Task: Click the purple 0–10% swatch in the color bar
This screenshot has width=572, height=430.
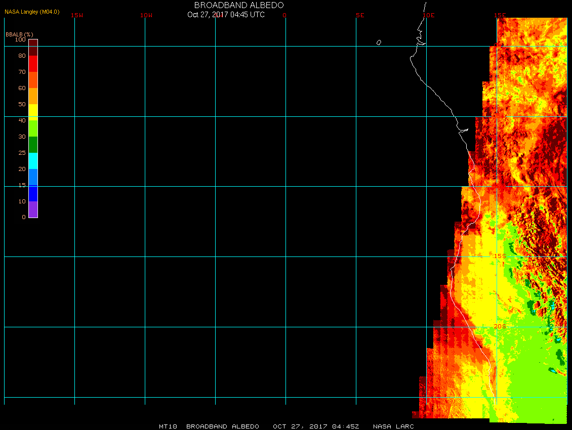Action: (33, 209)
